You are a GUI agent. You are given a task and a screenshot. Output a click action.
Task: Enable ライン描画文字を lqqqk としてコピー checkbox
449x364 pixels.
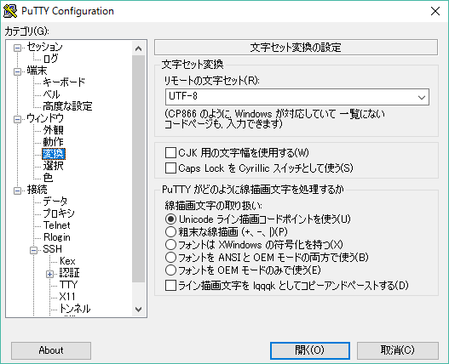(170, 286)
